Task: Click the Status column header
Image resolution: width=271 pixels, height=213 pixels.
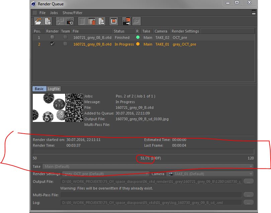Action: pos(123,31)
